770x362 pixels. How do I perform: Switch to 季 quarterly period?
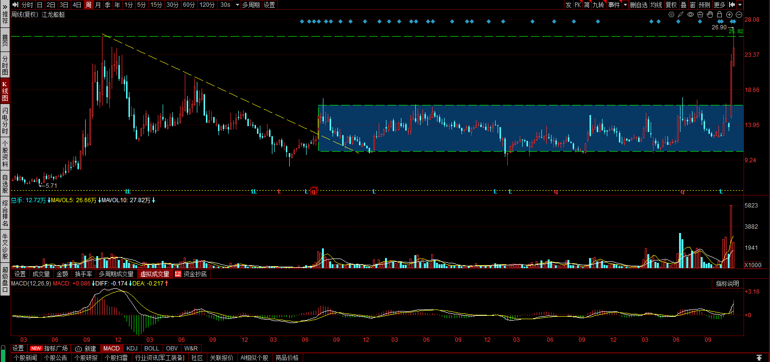click(107, 5)
